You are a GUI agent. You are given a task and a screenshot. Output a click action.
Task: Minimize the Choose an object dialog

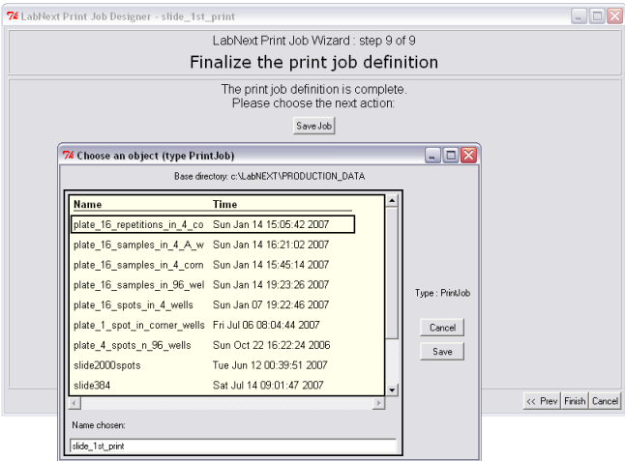point(432,156)
